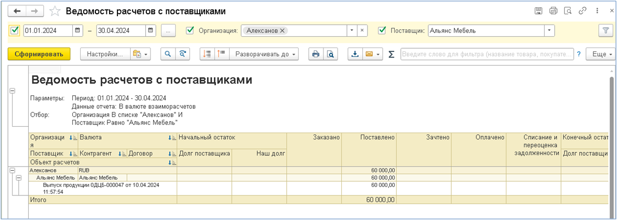
Task: Click the Сформировать button
Action: tap(39, 54)
